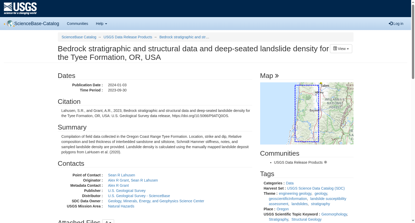The height and width of the screenshot is (223, 415).
Task: Click the asterisk icon after USGS Data Release Products
Action: point(326,162)
